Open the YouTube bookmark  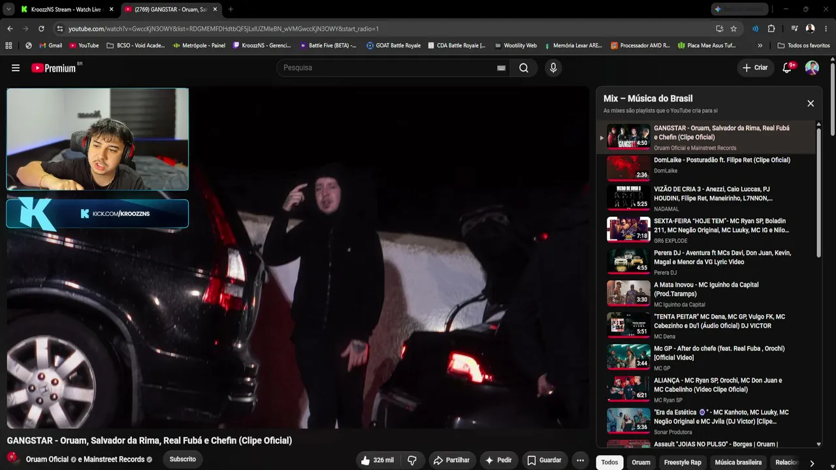coord(84,46)
